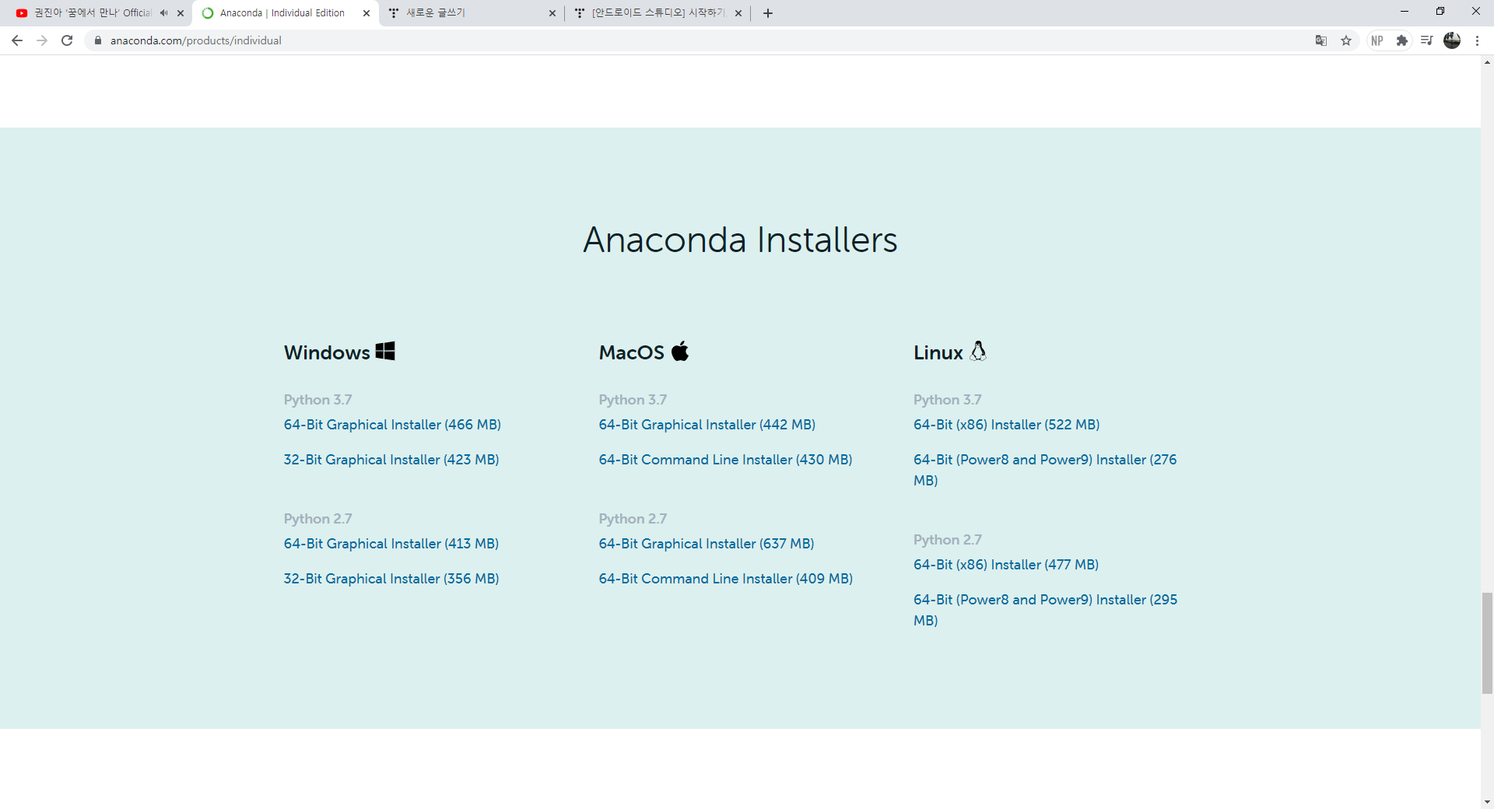The image size is (1494, 809).
Task: Download Linux 64-Bit (x86) Installer (477 MB)
Action: tap(1006, 565)
